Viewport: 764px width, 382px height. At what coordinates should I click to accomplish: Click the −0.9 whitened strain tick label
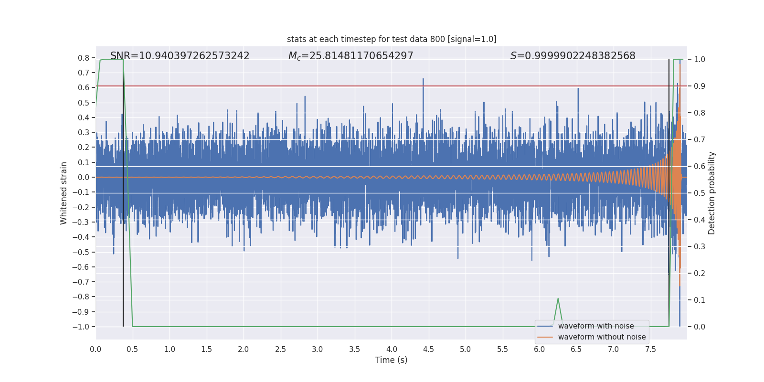pyautogui.click(x=81, y=312)
